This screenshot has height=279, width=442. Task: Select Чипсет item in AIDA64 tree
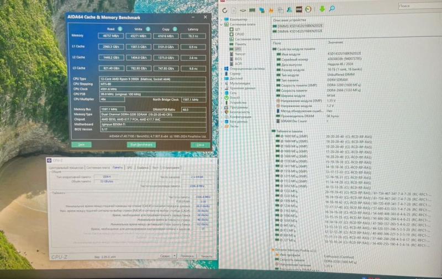(238, 53)
